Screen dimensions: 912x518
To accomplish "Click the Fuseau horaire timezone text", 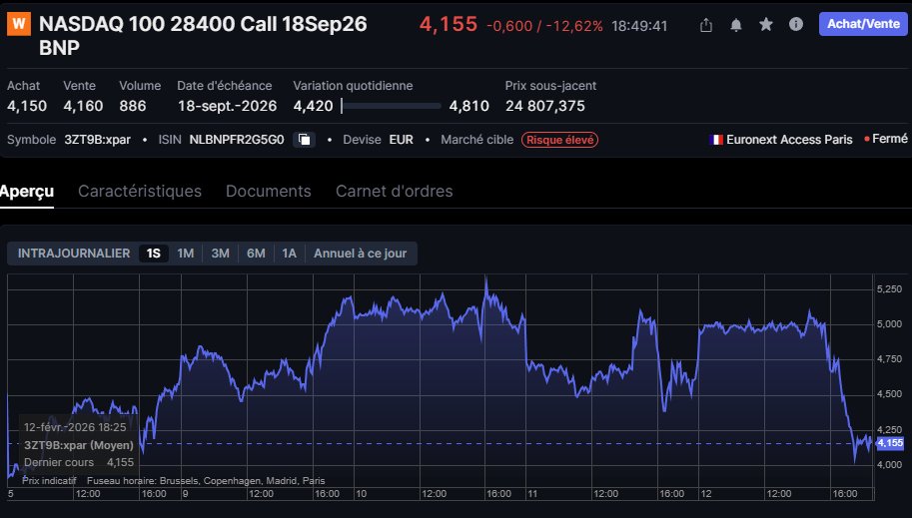I will tap(206, 481).
